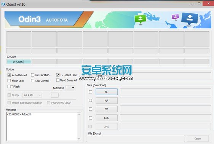The height and width of the screenshot is (144, 214).
Task: Enable the T Flash checkbox
Action: pyautogui.click(x=9, y=86)
